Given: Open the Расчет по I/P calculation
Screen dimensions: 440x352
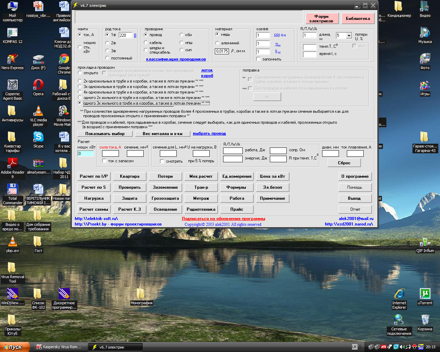Looking at the screenshot, I should click(94, 176).
